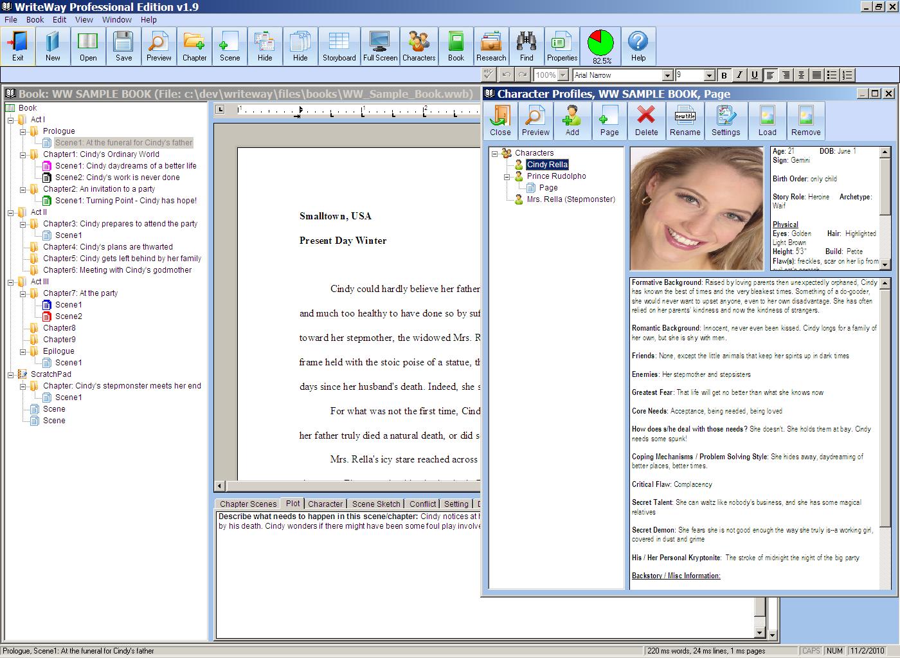Open the Storyboard view from the toolbar
Screen dimensions: 900x658
click(x=339, y=46)
